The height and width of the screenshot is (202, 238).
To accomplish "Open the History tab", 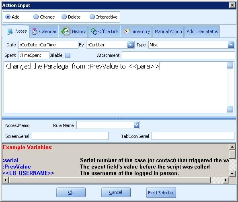I will pos(73,31).
